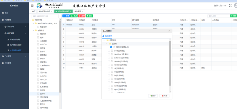Click the tools icon beside 菜单资源管理

tap(8, 40)
